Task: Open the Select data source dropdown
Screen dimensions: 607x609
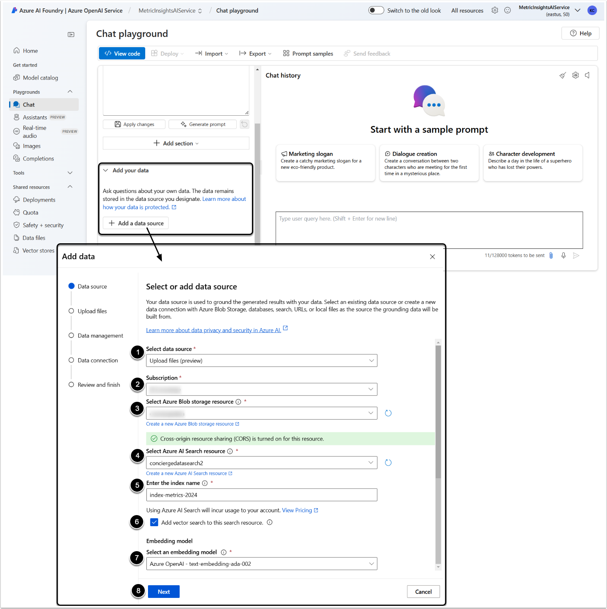Action: [261, 361]
